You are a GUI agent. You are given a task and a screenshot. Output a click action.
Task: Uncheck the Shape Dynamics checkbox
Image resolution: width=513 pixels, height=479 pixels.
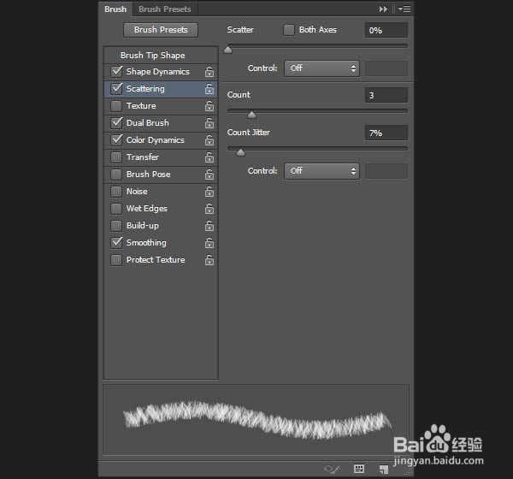(116, 71)
